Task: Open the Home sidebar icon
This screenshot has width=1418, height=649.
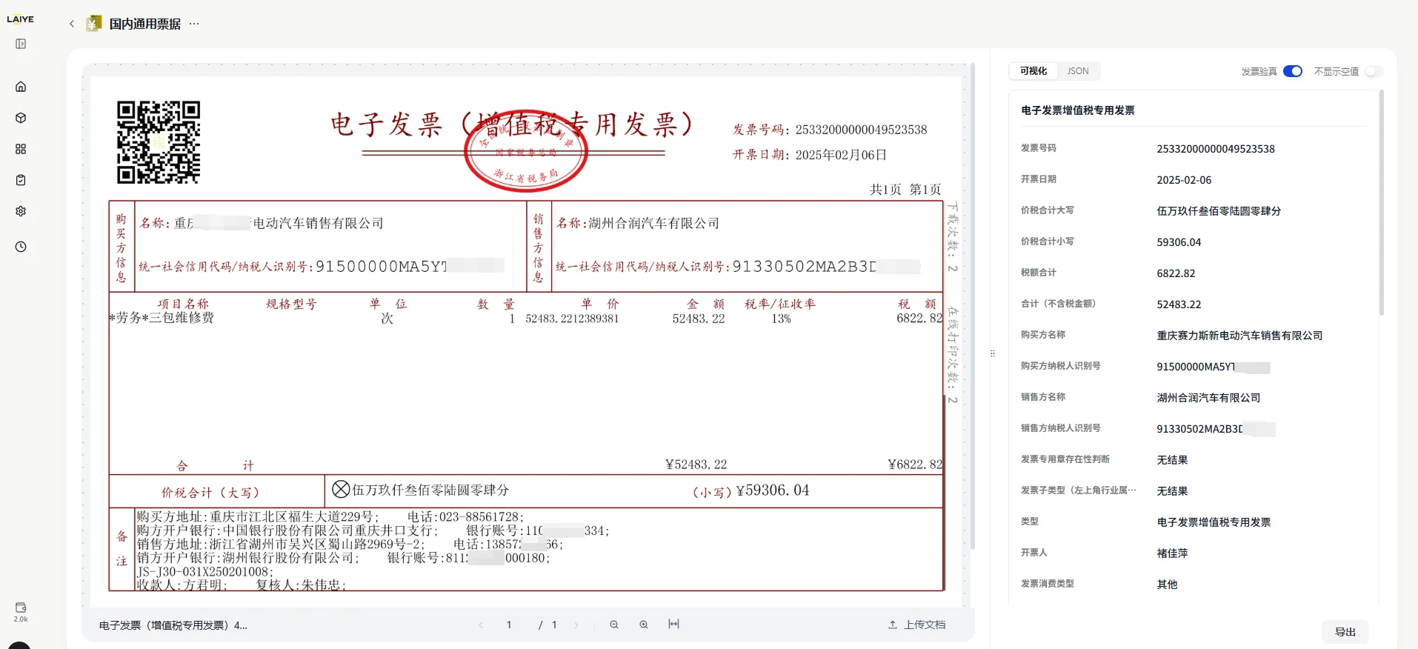Action: [21, 87]
